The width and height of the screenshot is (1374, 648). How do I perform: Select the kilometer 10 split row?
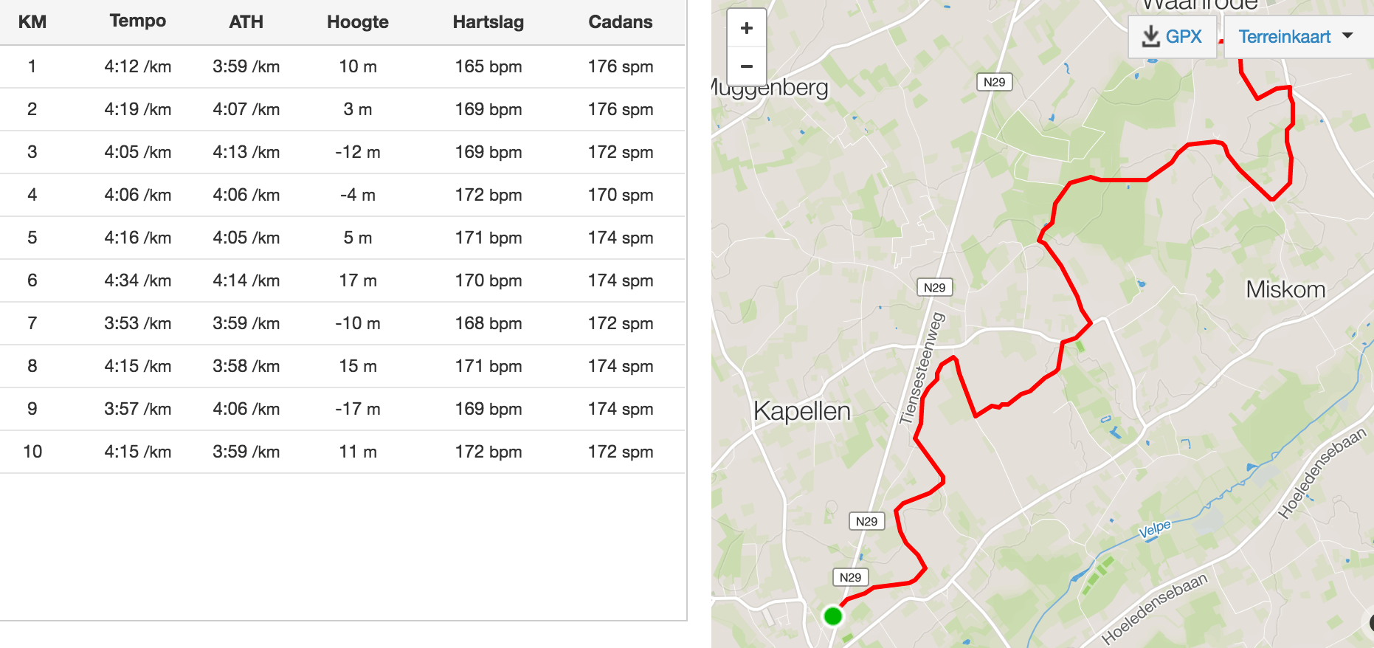342,452
